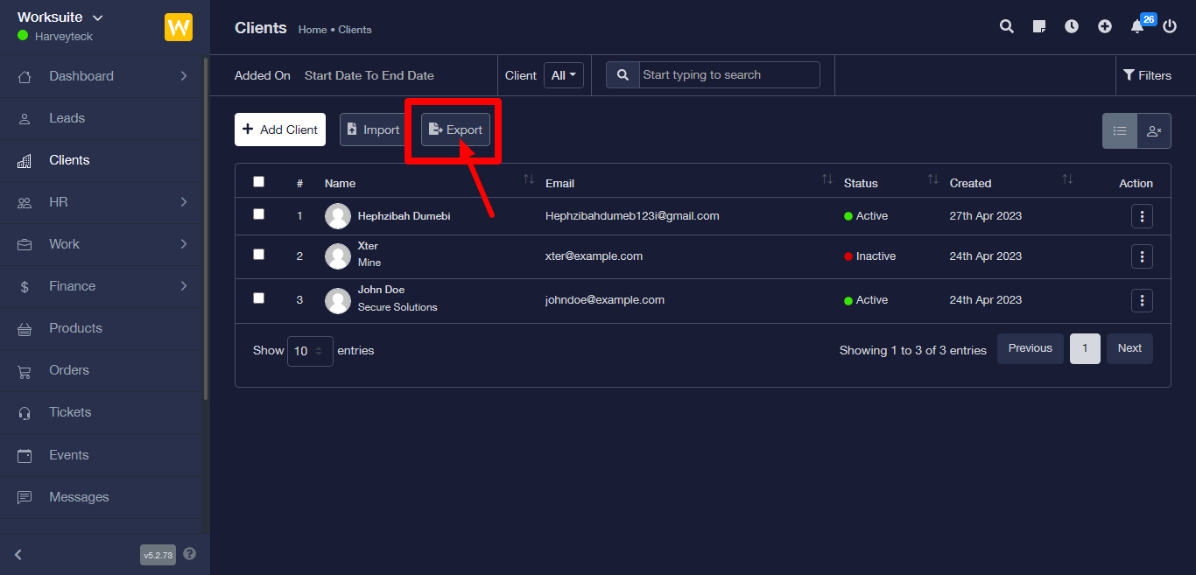Click the Add Client button
This screenshot has width=1196, height=575.
click(x=280, y=130)
